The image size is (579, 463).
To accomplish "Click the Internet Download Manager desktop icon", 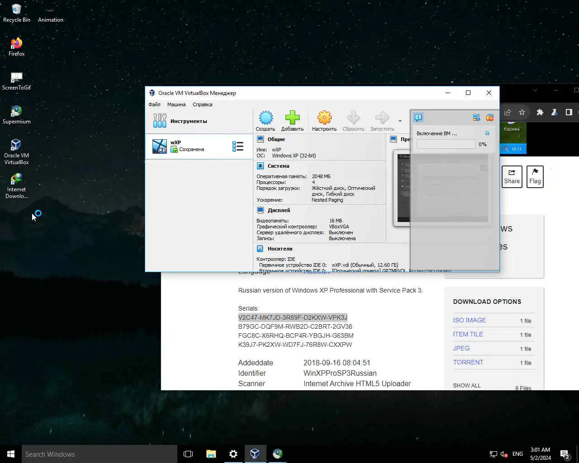I will (x=17, y=186).
